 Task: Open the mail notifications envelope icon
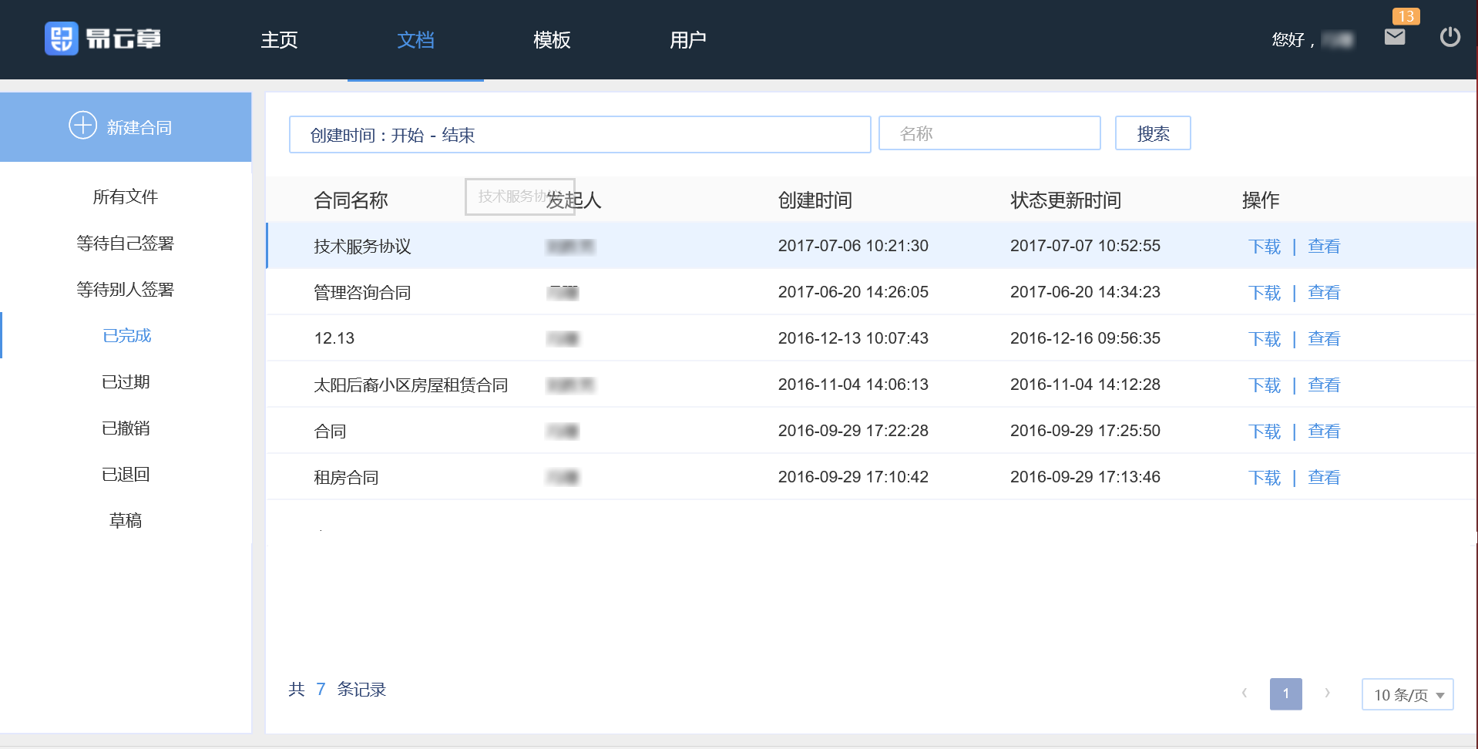click(1394, 37)
